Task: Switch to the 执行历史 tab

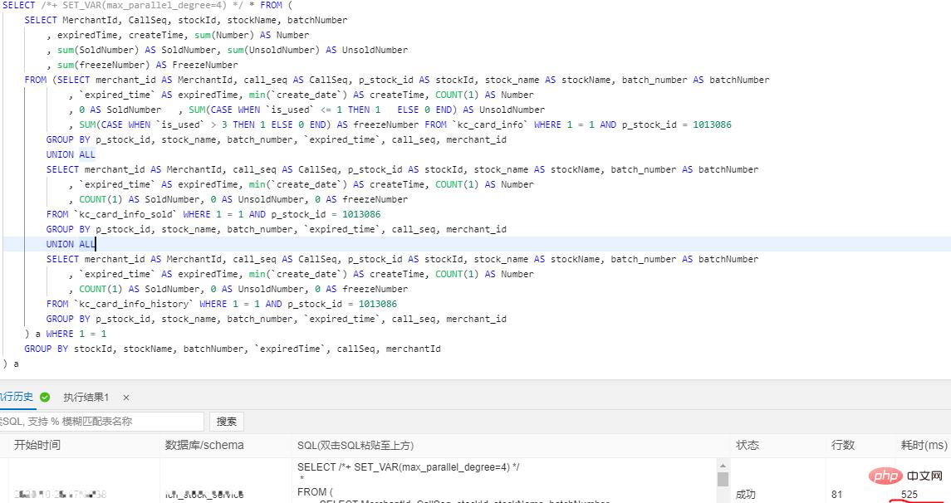Action: tap(17, 398)
